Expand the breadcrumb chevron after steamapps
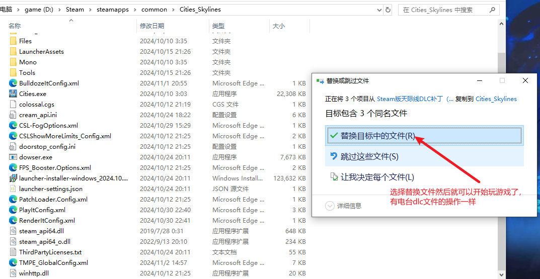This screenshot has height=279, width=540. coord(135,10)
